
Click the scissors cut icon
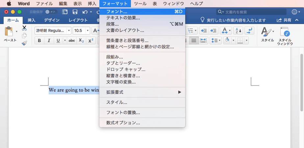24,28
